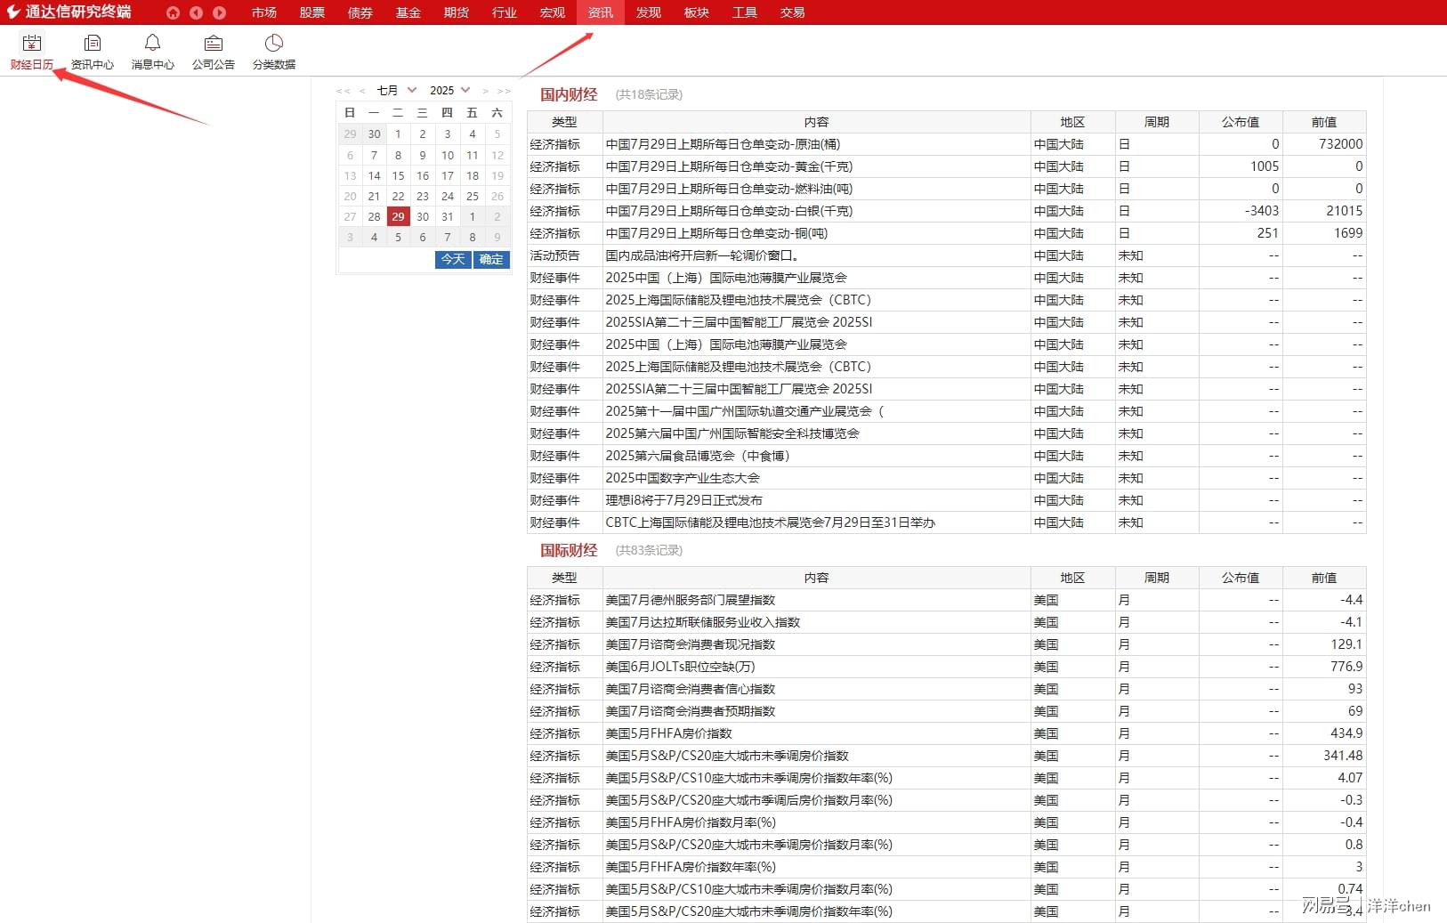Viewport: 1447px width, 923px height.
Task: Click the 理想i8将于7月29日正式发布 event row
Action: (683, 500)
